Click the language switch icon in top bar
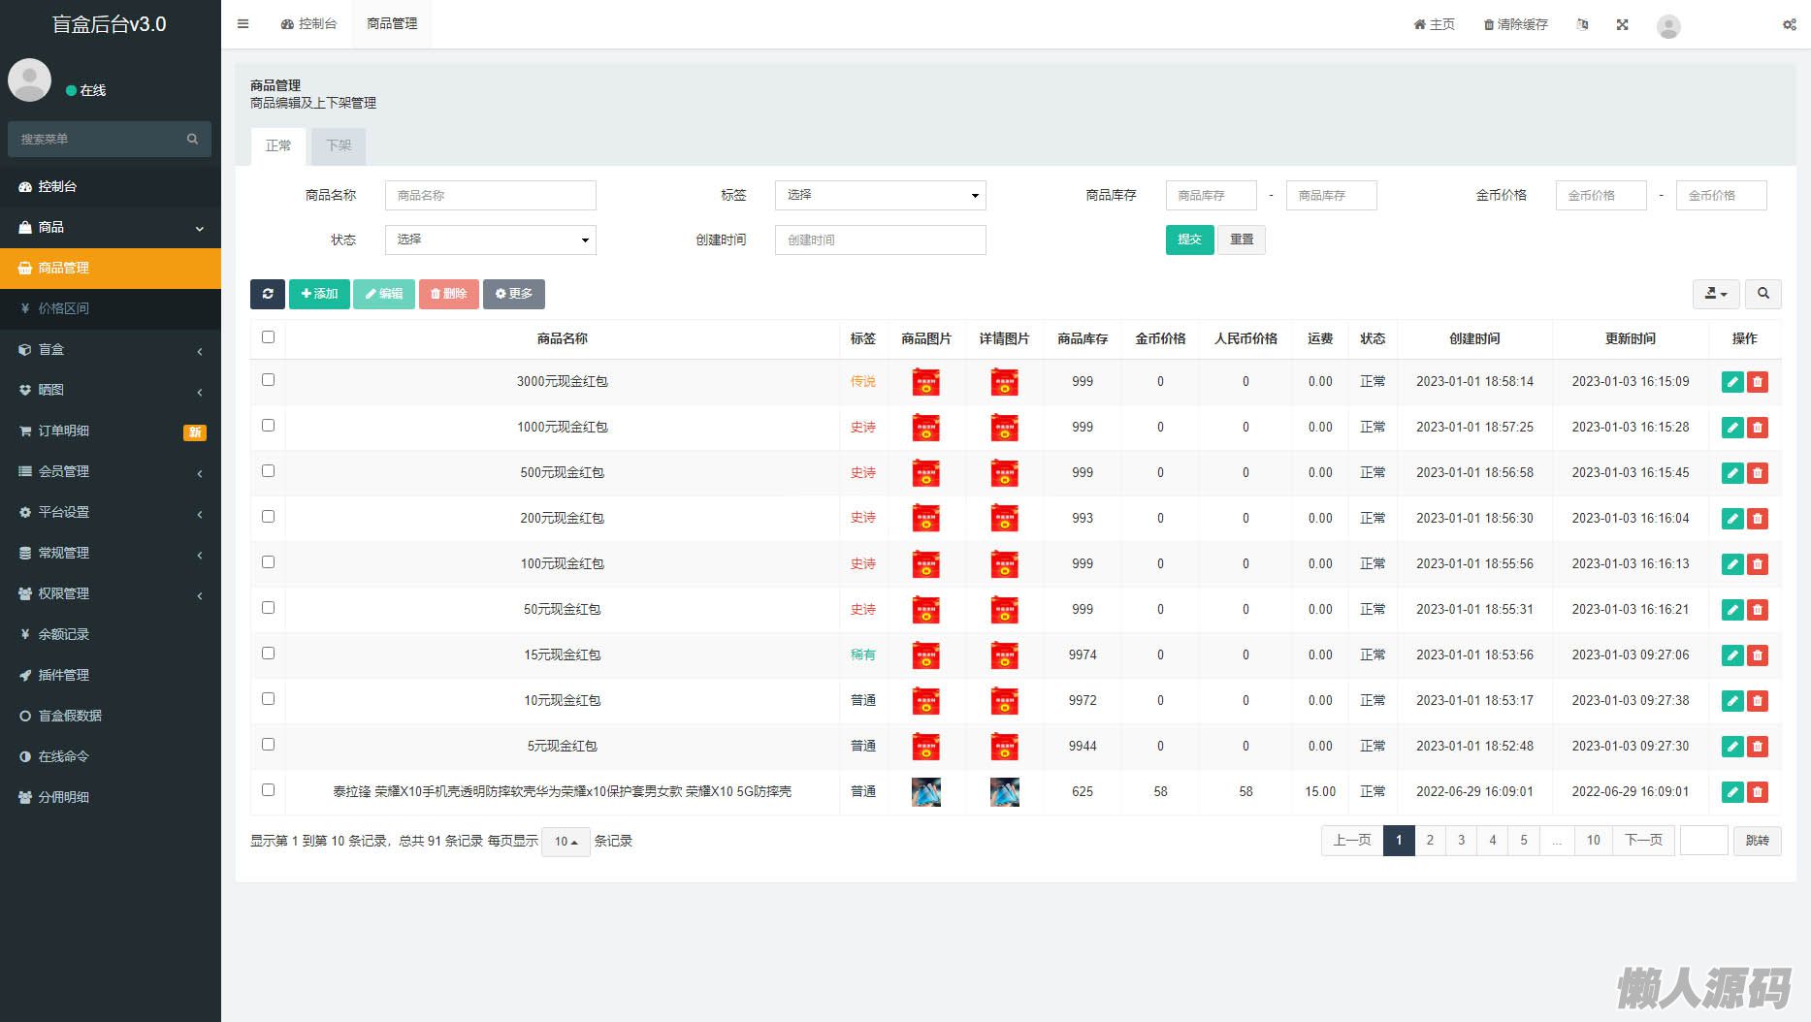Screen dimensions: 1811x1022 [1582, 24]
